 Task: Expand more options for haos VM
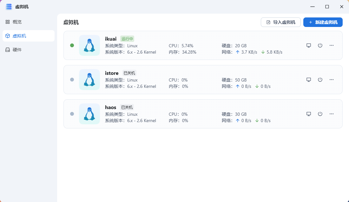(332, 114)
